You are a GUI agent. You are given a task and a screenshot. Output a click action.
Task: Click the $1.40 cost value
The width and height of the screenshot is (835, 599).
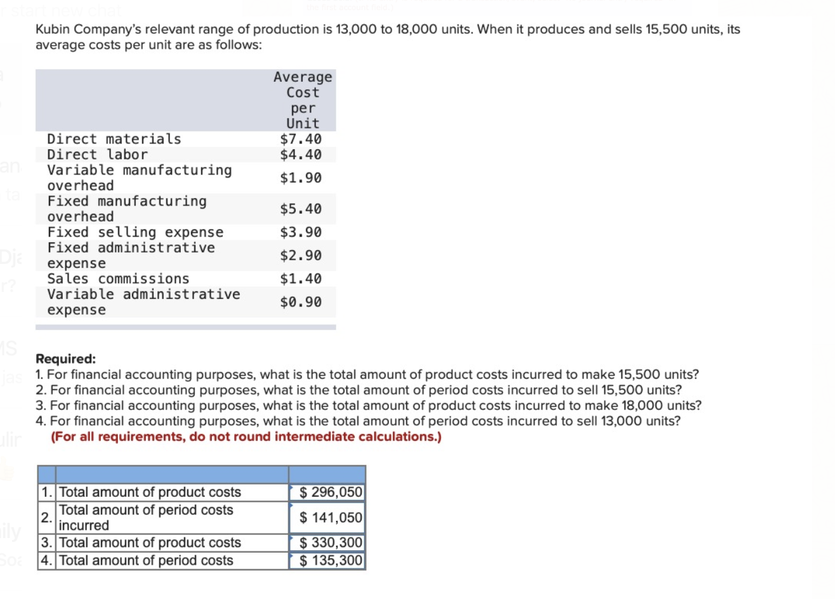click(301, 279)
